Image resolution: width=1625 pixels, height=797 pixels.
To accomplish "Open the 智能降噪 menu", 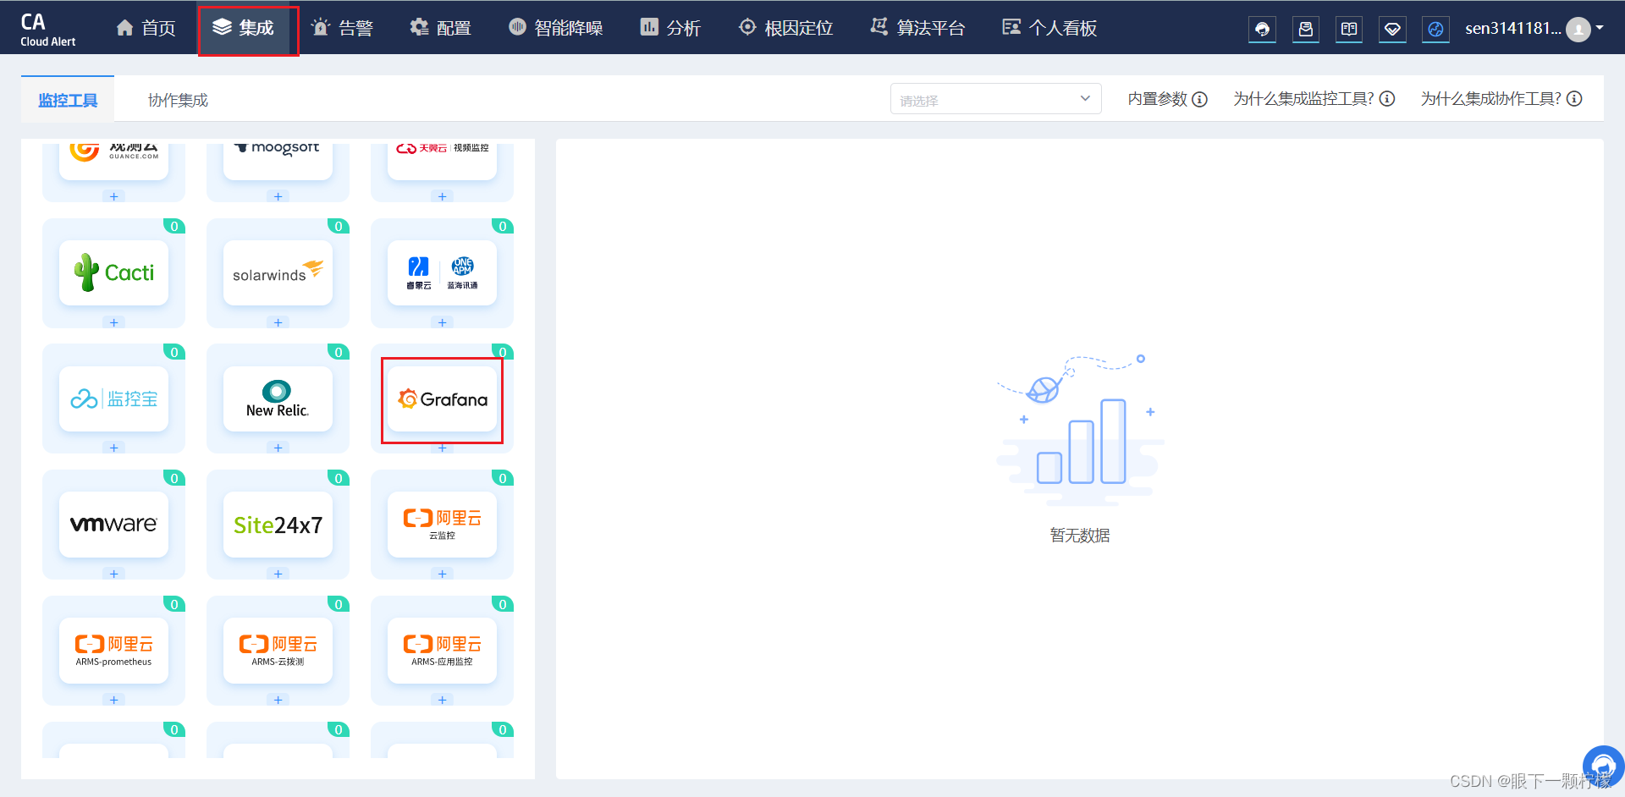I will (555, 28).
